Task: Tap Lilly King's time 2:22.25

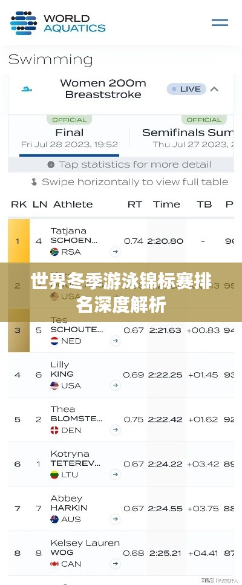Action: tap(165, 375)
